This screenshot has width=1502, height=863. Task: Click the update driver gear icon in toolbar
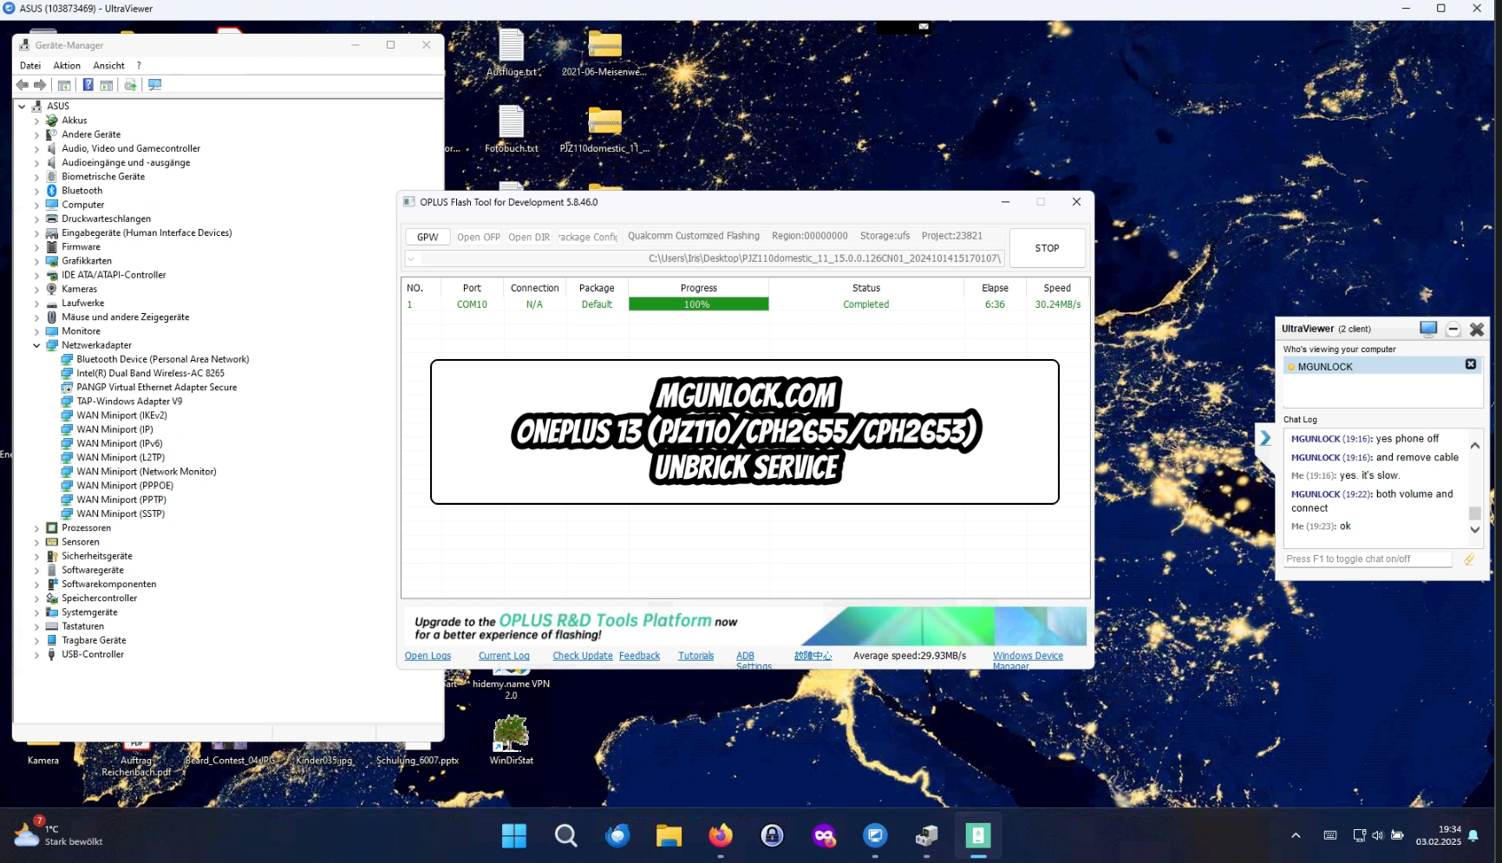[130, 85]
